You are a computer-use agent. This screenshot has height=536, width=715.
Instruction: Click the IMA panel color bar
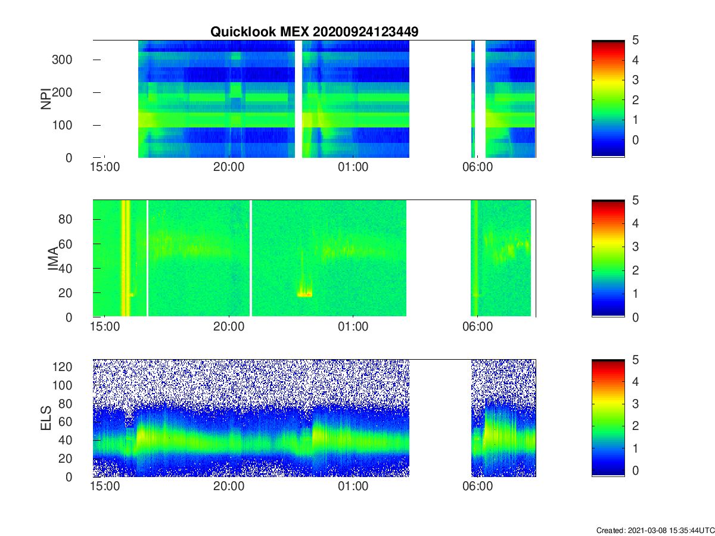click(608, 258)
